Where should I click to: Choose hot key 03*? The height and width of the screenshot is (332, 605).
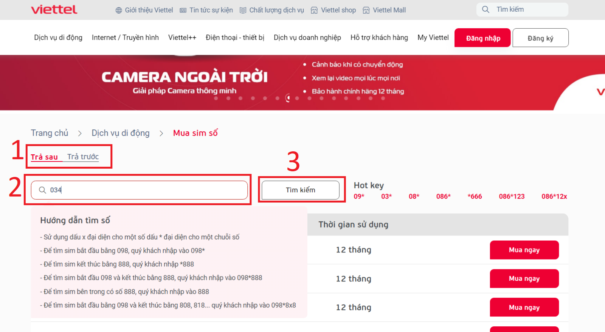(x=386, y=196)
